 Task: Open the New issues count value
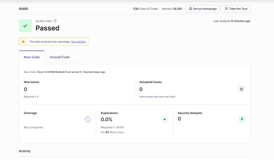point(25,89)
